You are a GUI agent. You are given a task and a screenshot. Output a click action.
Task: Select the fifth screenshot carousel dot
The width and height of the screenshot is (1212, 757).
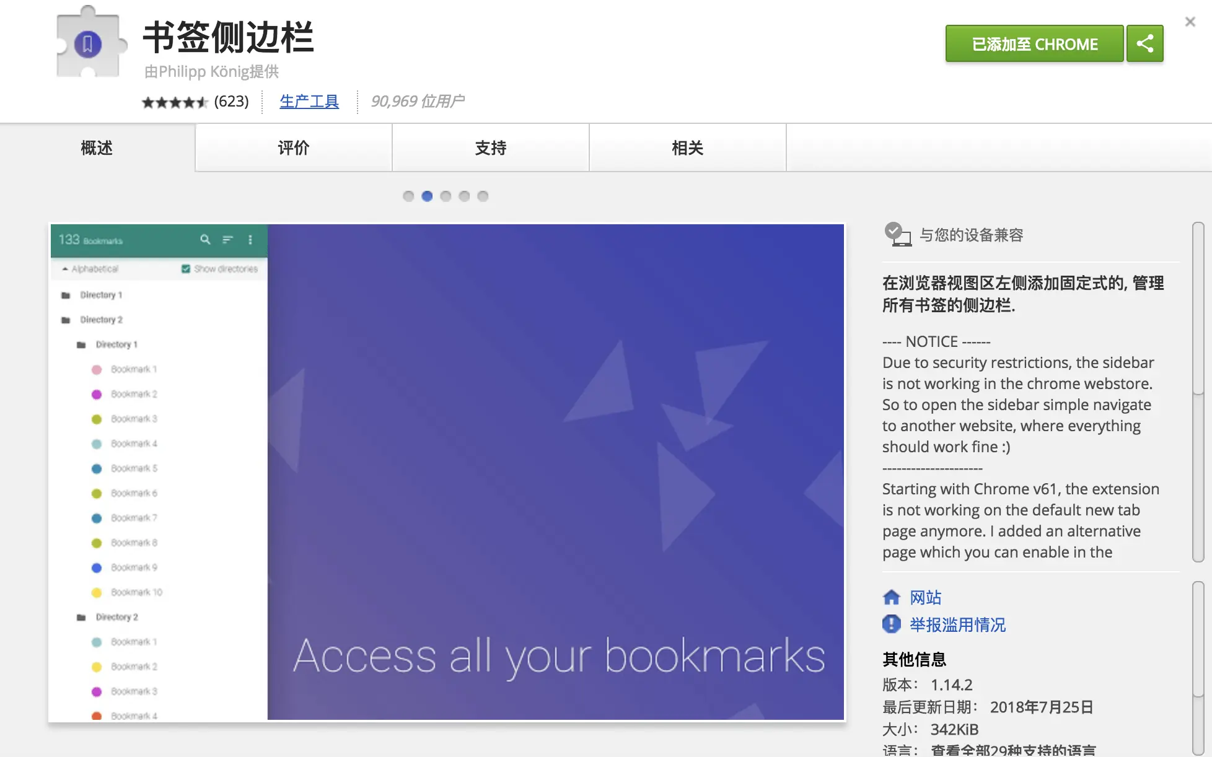[483, 196]
